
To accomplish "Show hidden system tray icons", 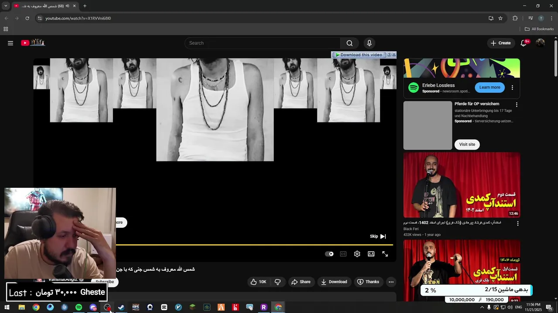I will [x=482, y=307].
